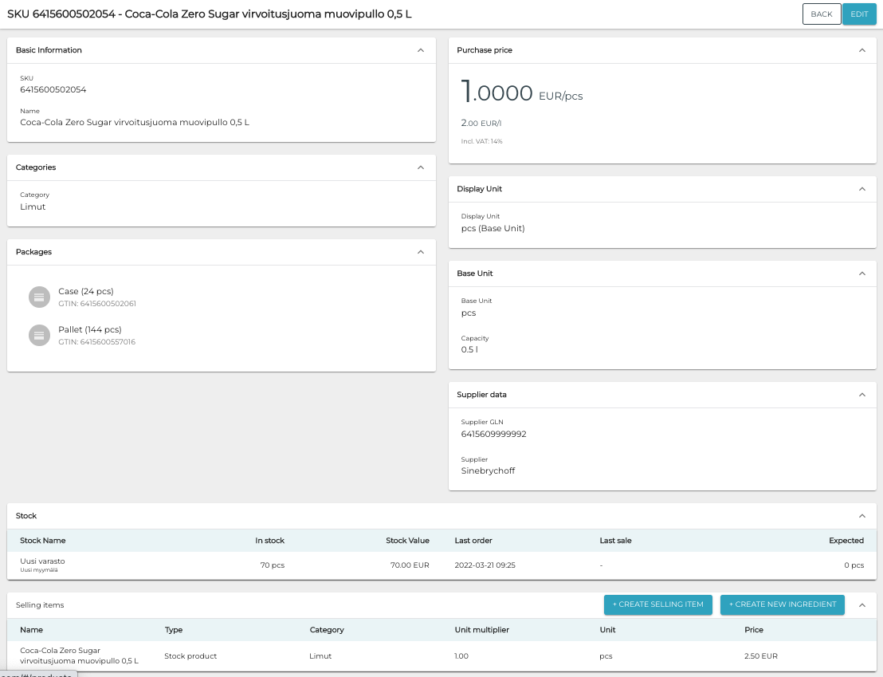The image size is (883, 677).
Task: Click the Pallet package icon
Action: [39, 335]
